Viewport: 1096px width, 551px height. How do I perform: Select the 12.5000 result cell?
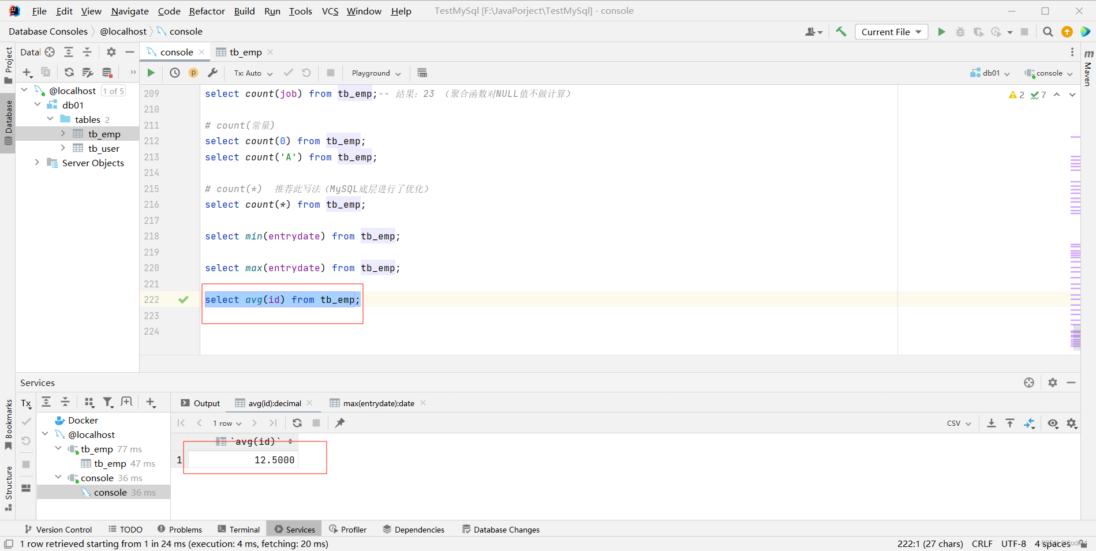point(243,460)
